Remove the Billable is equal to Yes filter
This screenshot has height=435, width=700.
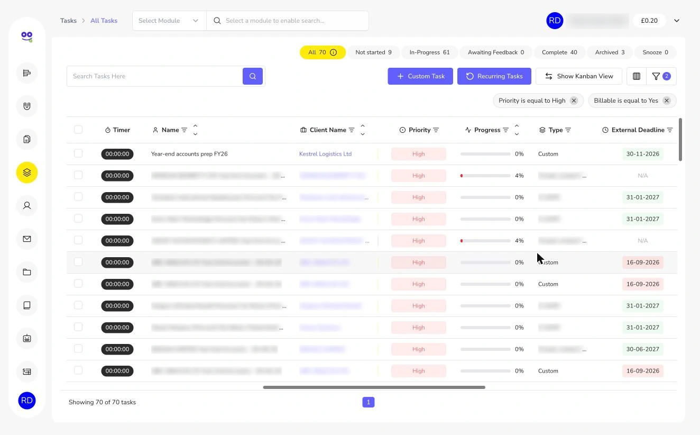(x=667, y=101)
